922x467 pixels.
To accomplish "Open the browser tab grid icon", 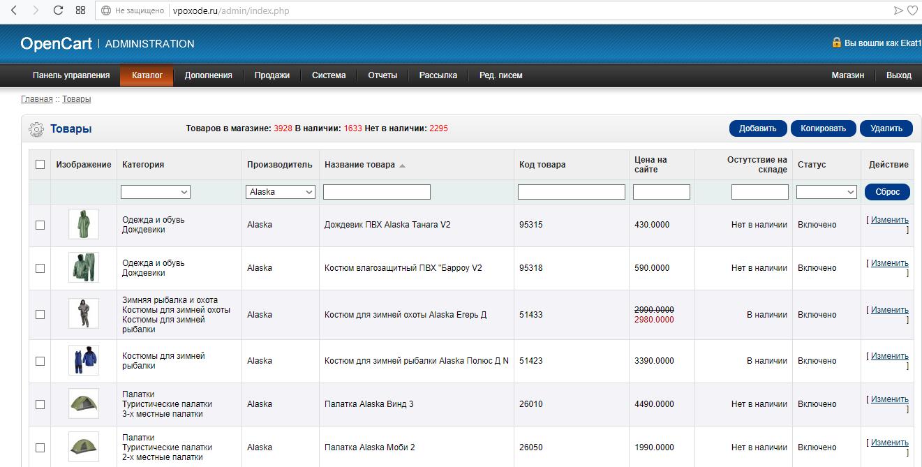I will coord(80,10).
